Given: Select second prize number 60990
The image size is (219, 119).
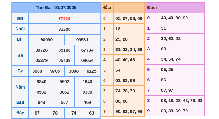Looking at the screenshot, I should coord(47,40).
